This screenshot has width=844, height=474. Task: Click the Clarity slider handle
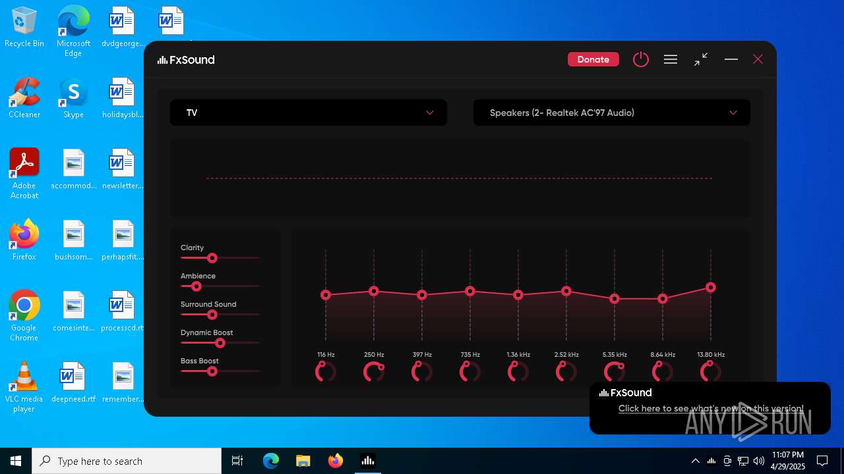(x=212, y=258)
